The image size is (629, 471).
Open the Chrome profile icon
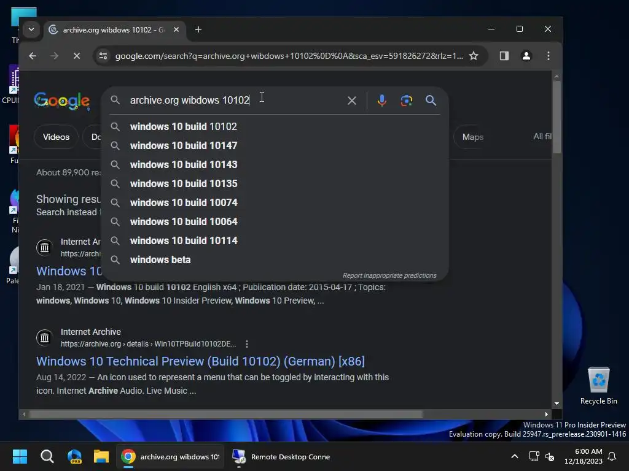[526, 56]
